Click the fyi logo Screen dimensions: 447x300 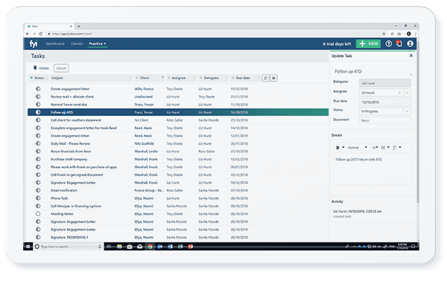pos(34,43)
